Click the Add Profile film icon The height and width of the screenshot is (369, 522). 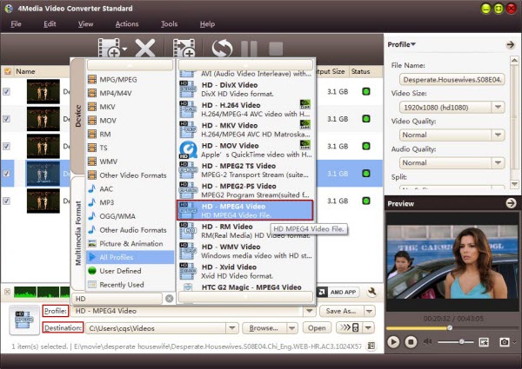(x=183, y=49)
